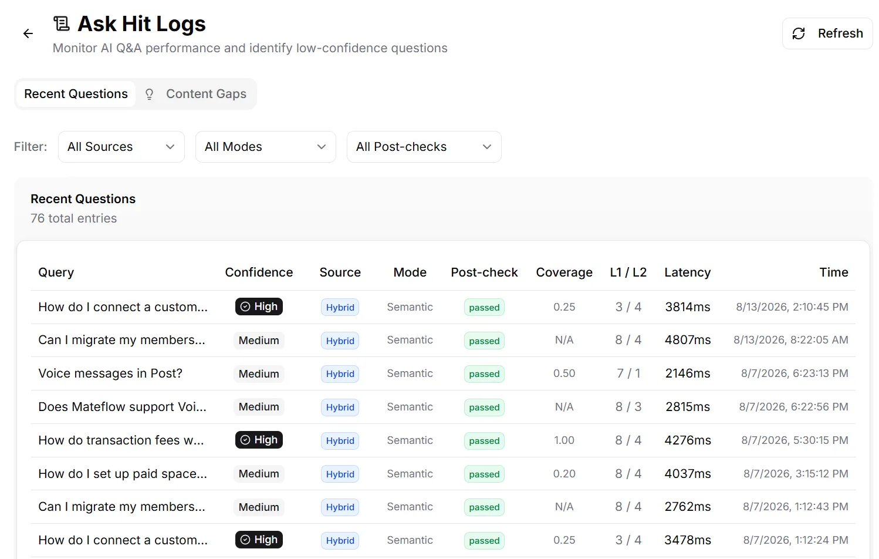Viewport: 879px width, 559px height.
Task: Select the timestamp 8/7/2026, 6:22:56 PM
Action: (x=794, y=407)
